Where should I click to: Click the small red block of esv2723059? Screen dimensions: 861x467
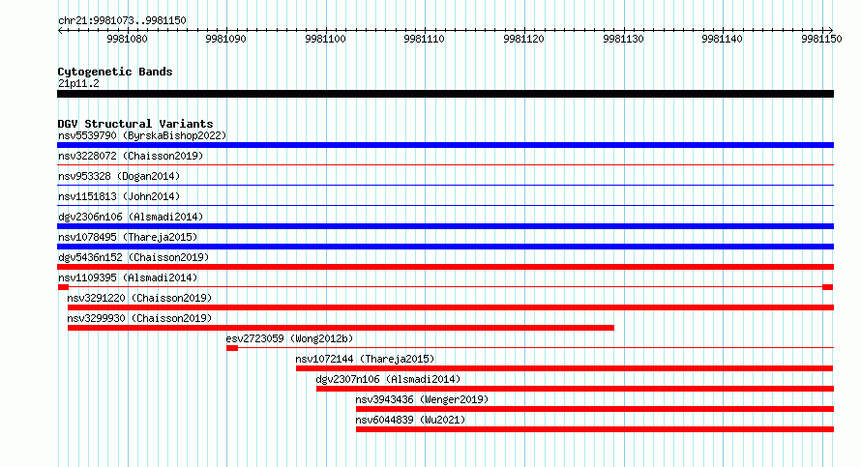click(x=232, y=348)
